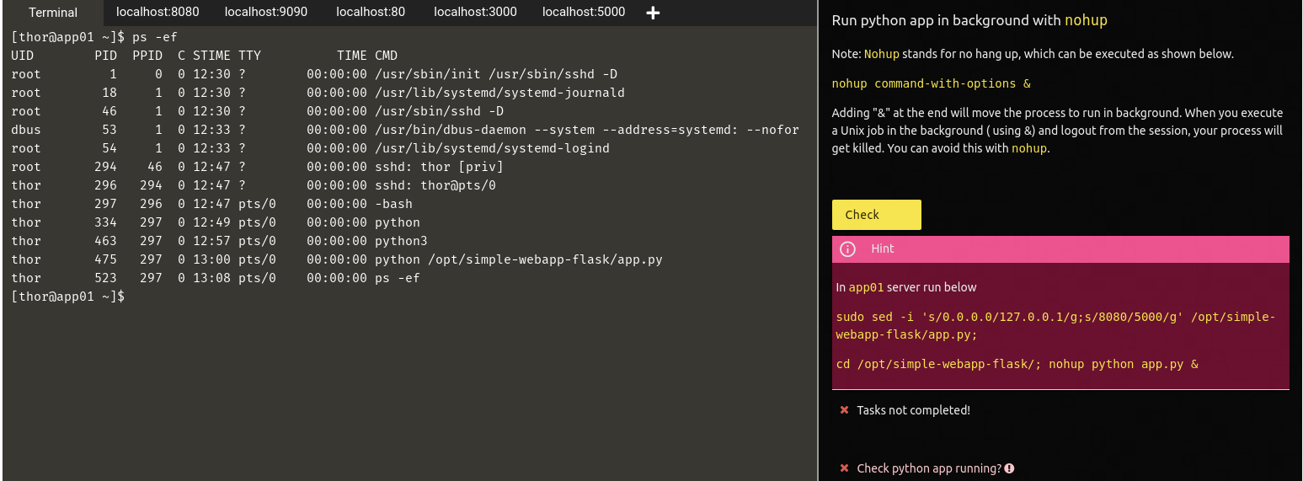Click the circled info icon beside Hint
This screenshot has height=481, width=1303.
pos(848,249)
